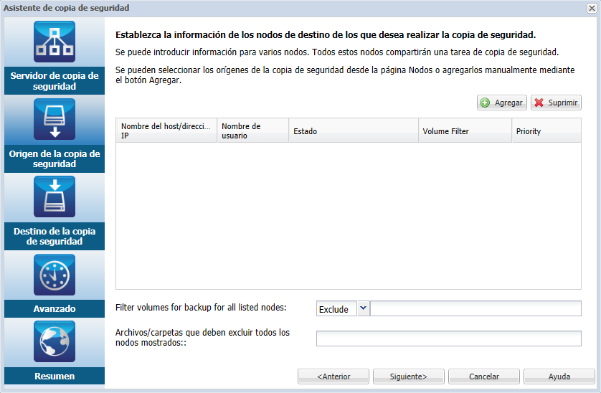Sort by Priority column header
The width and height of the screenshot is (601, 393).
546,131
